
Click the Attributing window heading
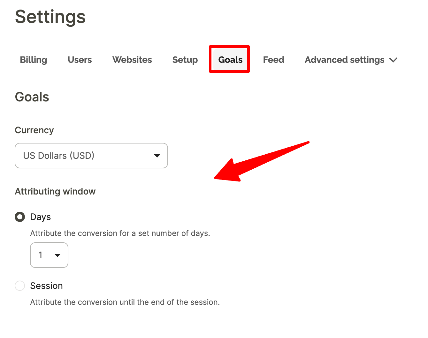click(x=55, y=191)
